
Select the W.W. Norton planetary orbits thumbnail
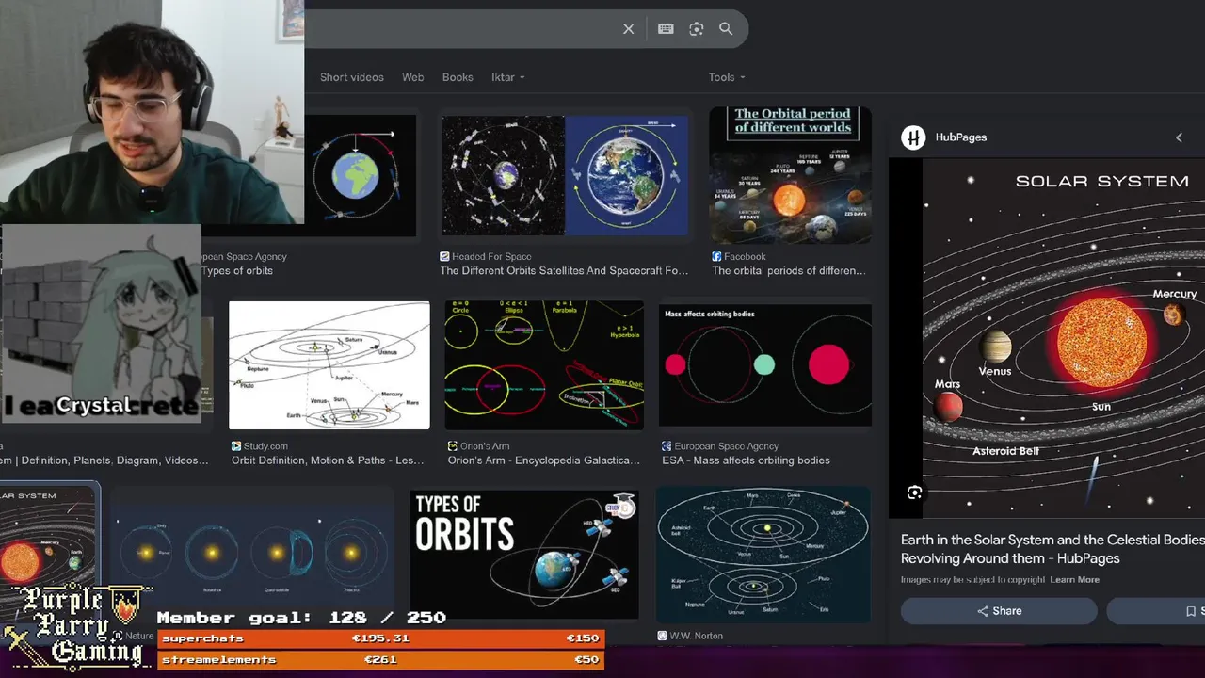(763, 555)
